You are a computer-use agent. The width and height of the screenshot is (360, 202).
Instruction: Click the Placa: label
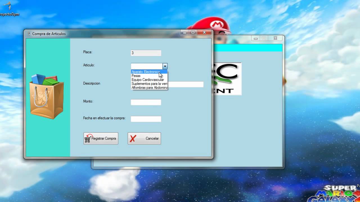(88, 52)
